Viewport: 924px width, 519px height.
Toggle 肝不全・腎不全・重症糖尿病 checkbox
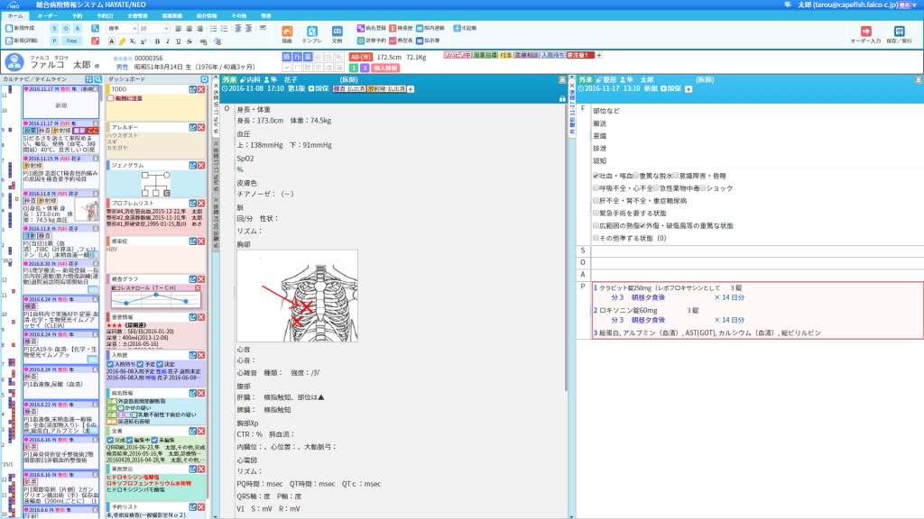(596, 201)
